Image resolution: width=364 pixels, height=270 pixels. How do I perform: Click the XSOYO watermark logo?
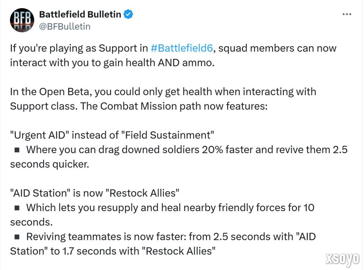coord(342,259)
